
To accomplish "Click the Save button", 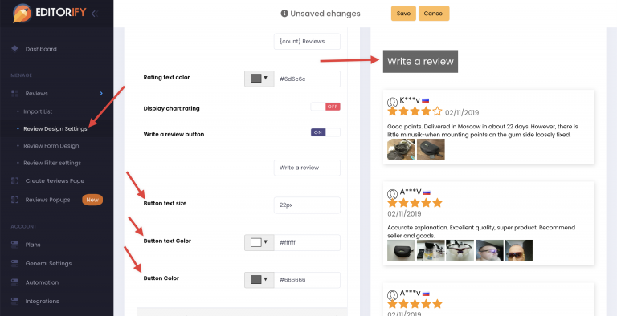I will (x=403, y=14).
